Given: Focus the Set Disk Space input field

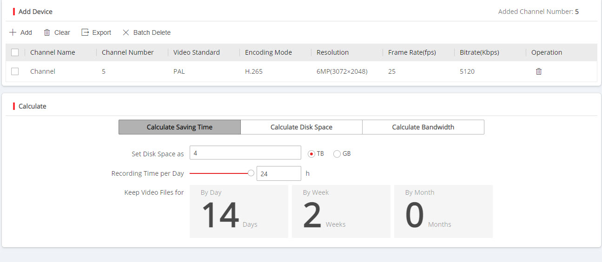Looking at the screenshot, I should 245,153.
